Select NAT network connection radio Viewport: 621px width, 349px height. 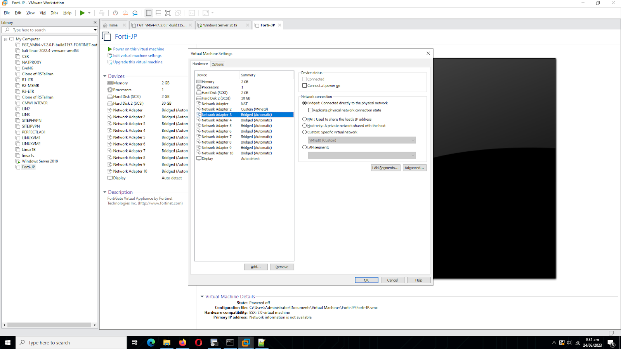click(x=304, y=119)
